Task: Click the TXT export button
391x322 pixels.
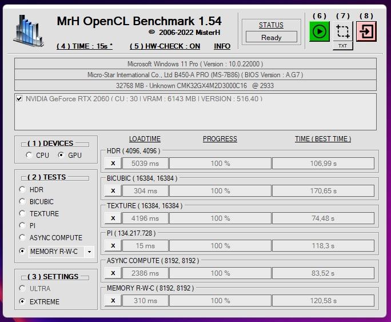Action: click(x=342, y=46)
